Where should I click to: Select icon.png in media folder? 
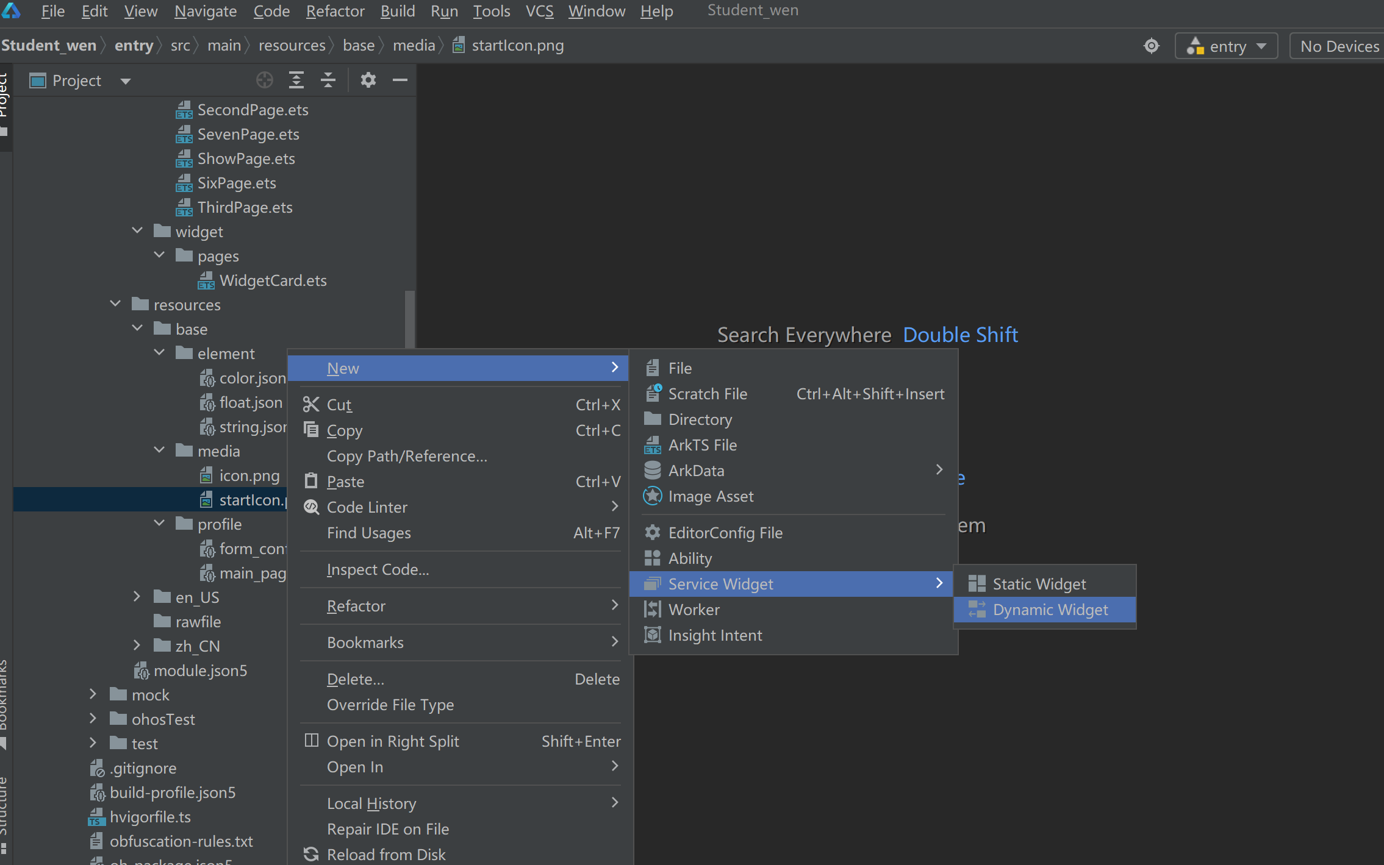(x=249, y=475)
